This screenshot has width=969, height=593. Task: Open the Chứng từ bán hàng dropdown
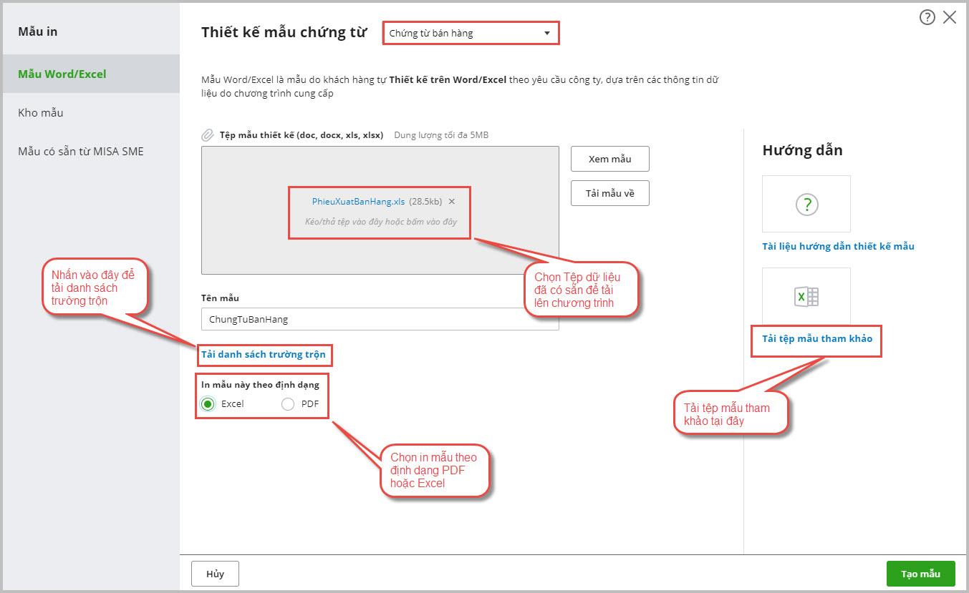[x=469, y=33]
